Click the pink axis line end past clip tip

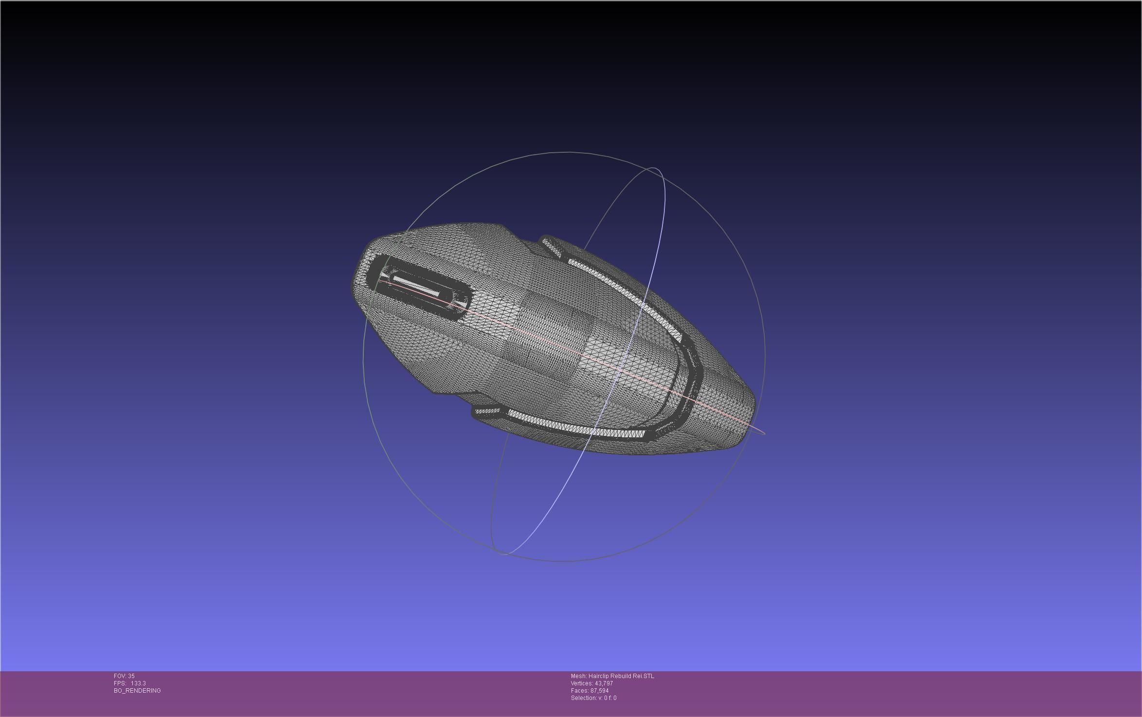tap(764, 433)
